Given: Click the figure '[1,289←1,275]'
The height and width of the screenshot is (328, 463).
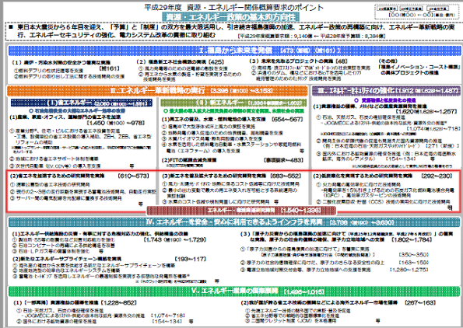Looking at the screenshot, I should (x=409, y=270).
